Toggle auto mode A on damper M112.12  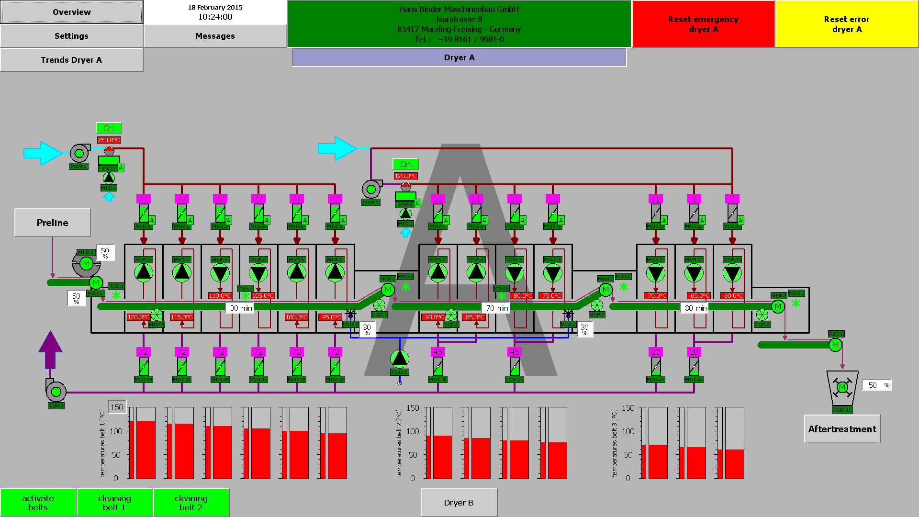click(702, 220)
